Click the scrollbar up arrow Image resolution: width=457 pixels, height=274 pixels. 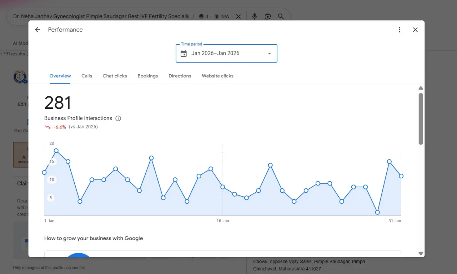coord(421,88)
